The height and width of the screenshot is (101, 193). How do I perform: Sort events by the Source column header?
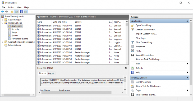pyautogui.click(x=91, y=22)
